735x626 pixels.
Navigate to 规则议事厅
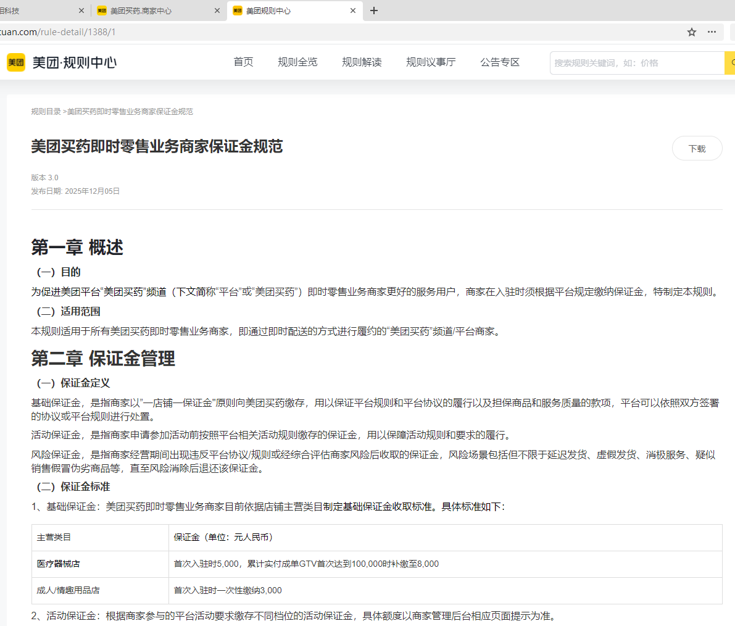[x=431, y=62]
